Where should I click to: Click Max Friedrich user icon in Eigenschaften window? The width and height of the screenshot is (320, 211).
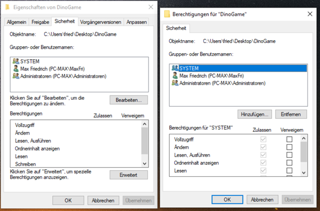point(16,68)
